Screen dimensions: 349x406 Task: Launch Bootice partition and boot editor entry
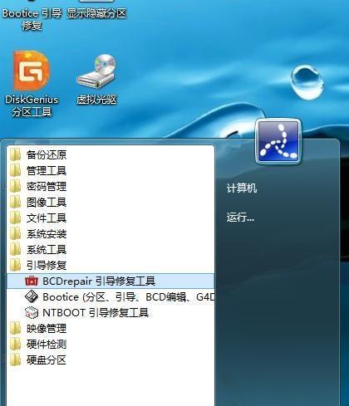(x=111, y=297)
